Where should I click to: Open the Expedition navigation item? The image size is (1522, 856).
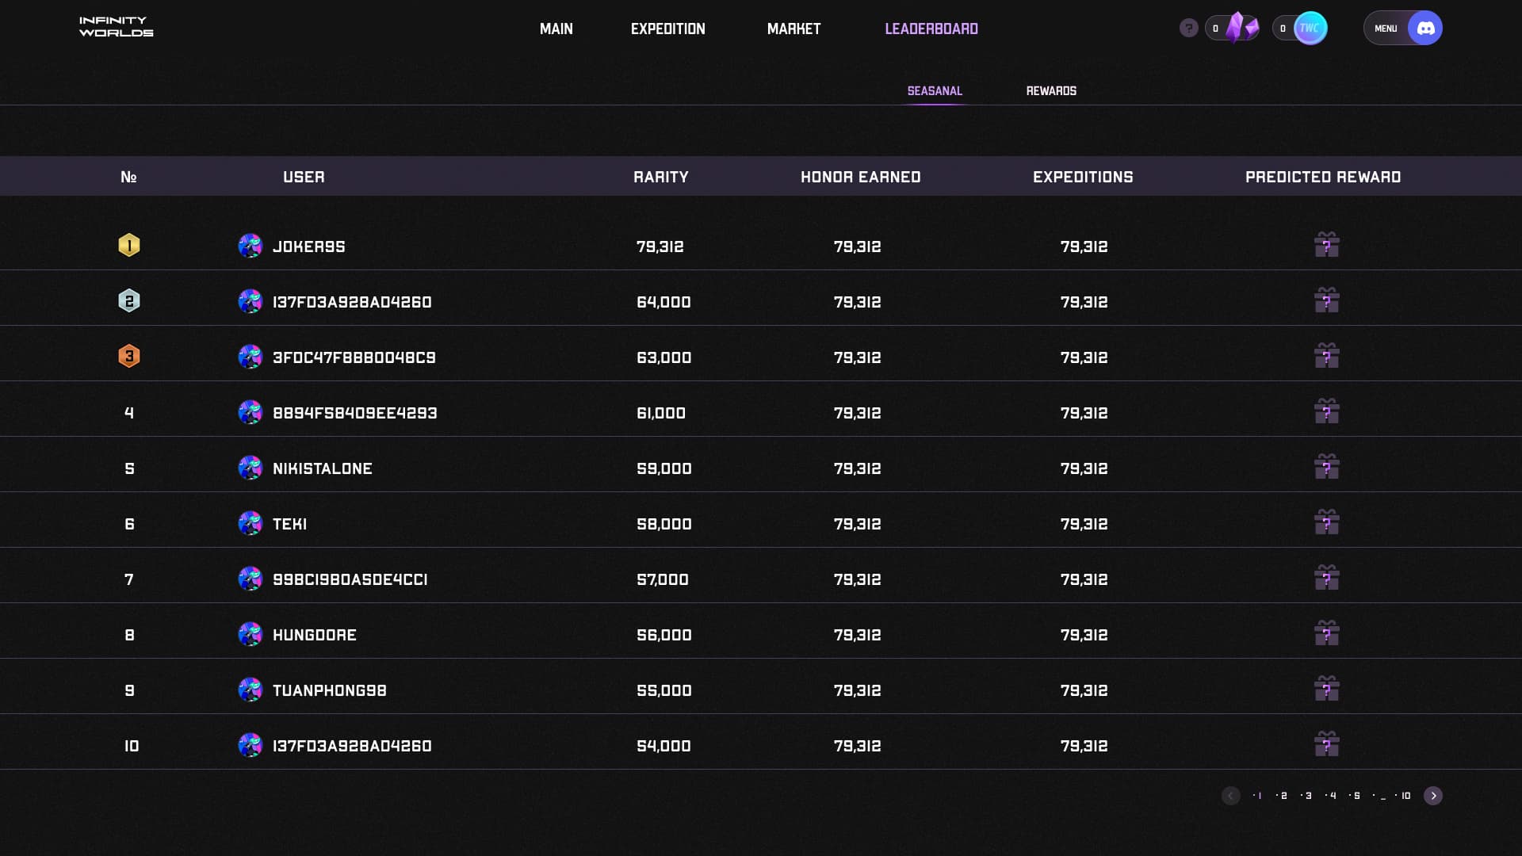click(x=667, y=29)
